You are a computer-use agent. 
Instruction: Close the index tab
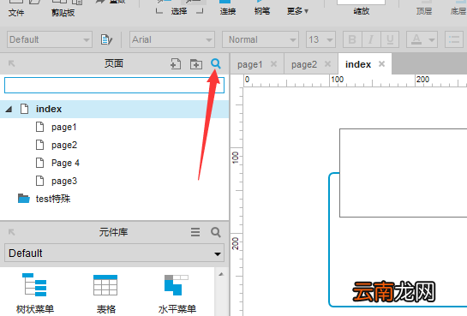pyautogui.click(x=381, y=64)
